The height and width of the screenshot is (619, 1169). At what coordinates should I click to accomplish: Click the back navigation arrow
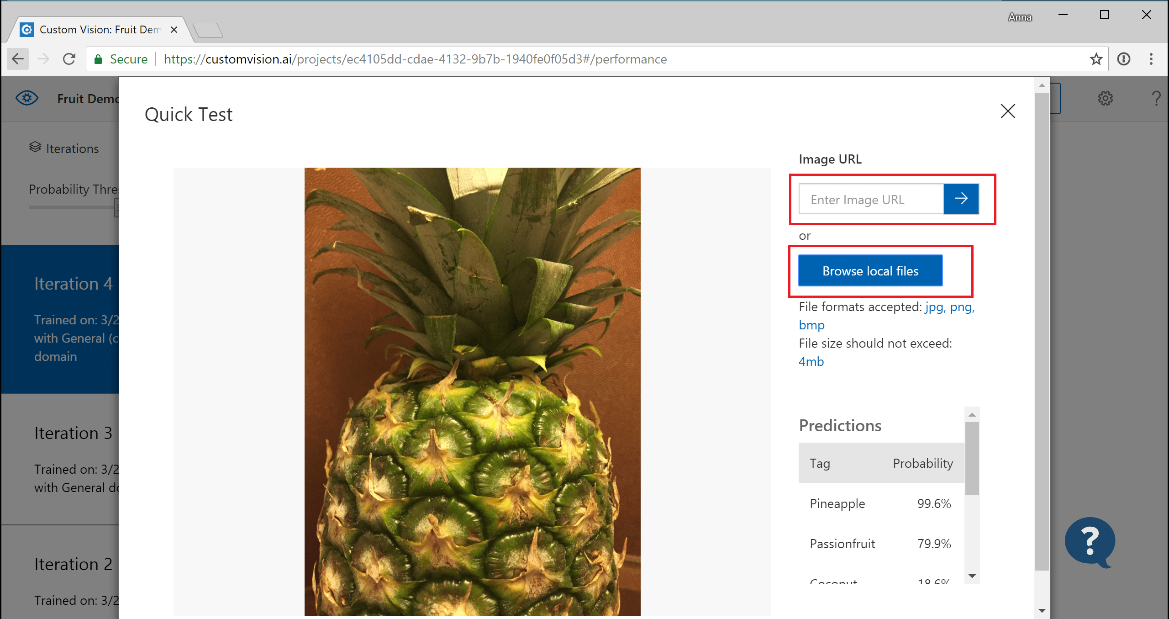(17, 59)
